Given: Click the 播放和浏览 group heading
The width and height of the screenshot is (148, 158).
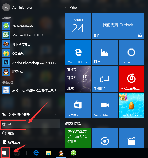Looking at the screenshot, I should coord(73,123).
